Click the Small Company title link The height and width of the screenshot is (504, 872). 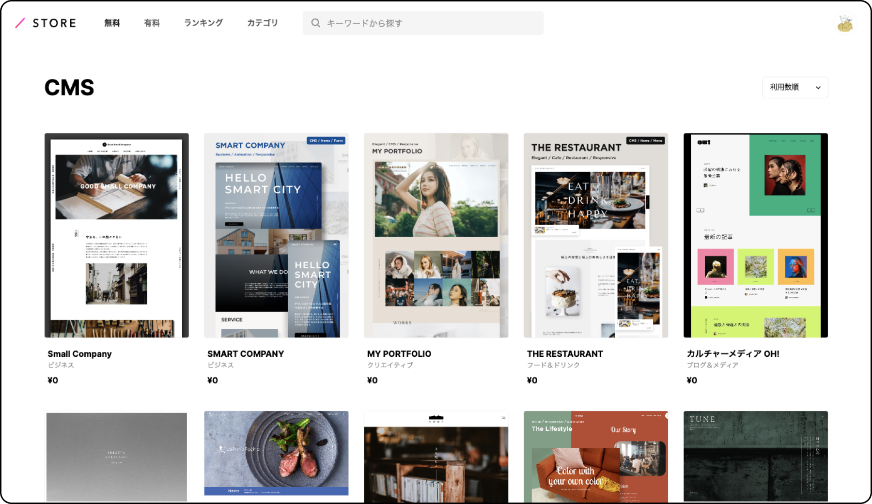[79, 354]
